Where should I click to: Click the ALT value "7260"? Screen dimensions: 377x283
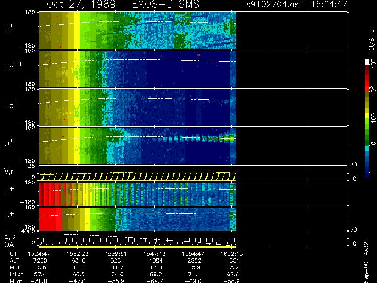point(40,261)
